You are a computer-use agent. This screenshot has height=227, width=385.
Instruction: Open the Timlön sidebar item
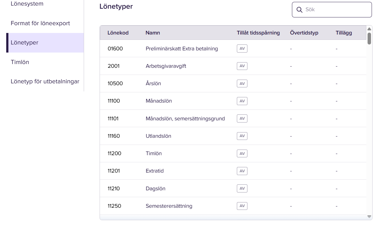click(20, 62)
